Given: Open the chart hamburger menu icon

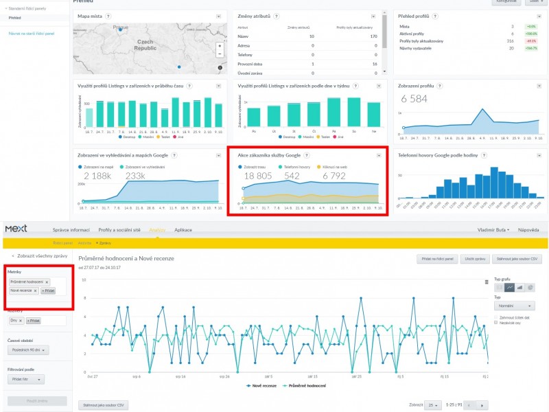Looking at the screenshot, I should (486, 281).
